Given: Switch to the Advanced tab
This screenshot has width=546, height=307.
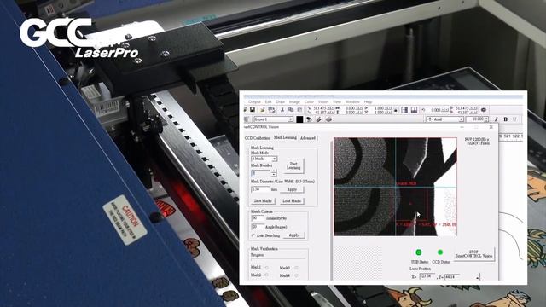Looking at the screenshot, I should coord(308,138).
